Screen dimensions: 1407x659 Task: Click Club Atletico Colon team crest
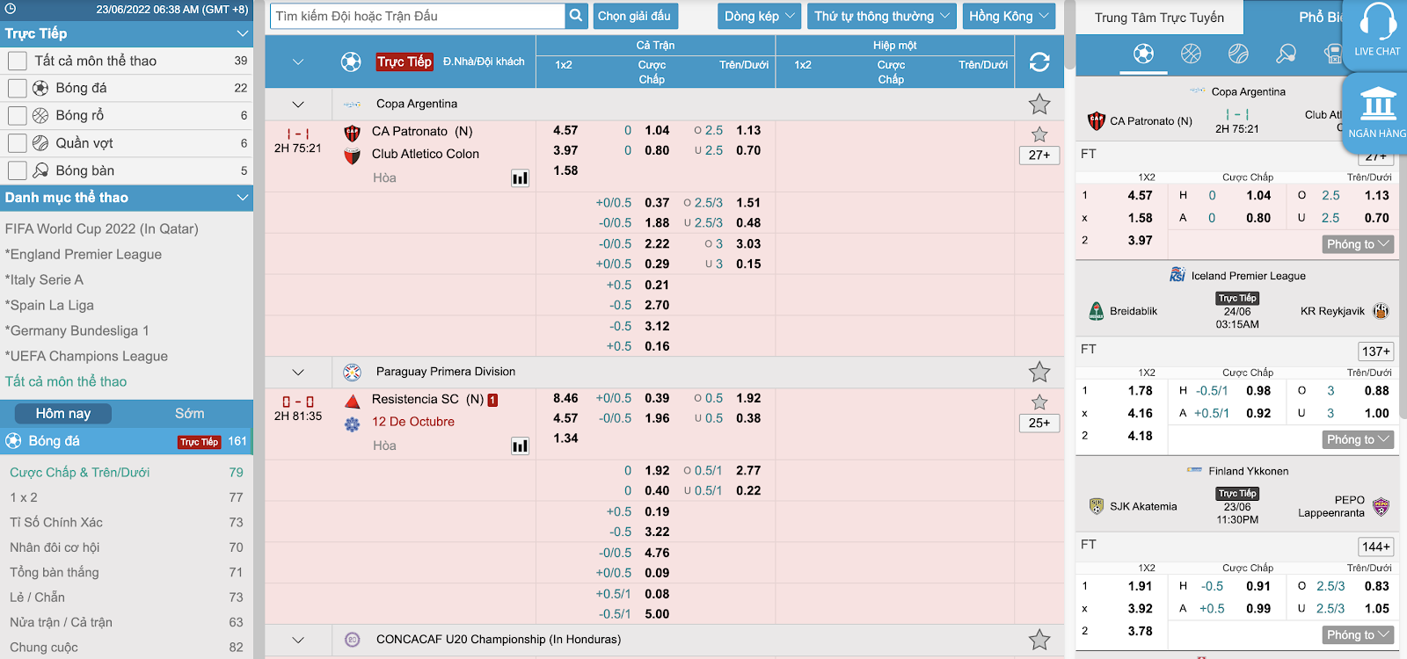pos(353,156)
